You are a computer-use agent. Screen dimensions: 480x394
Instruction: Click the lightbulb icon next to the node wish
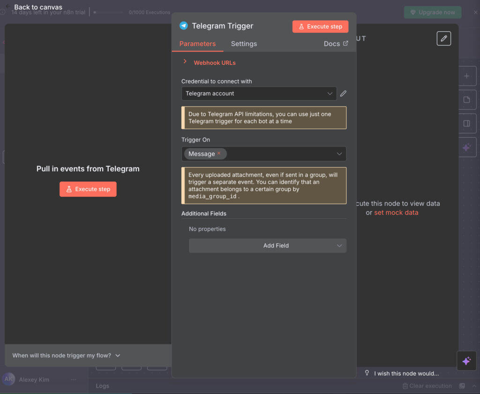tap(367, 373)
